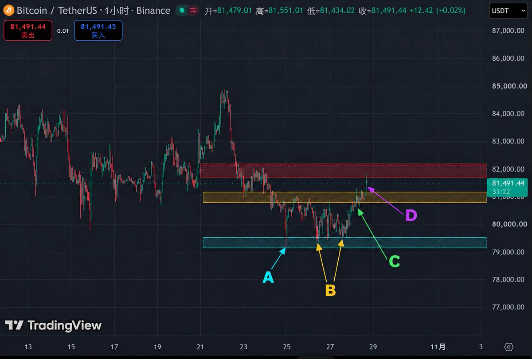Click the 81,491.45 buy (买入) button
This screenshot has width=532, height=359.
tap(98, 31)
